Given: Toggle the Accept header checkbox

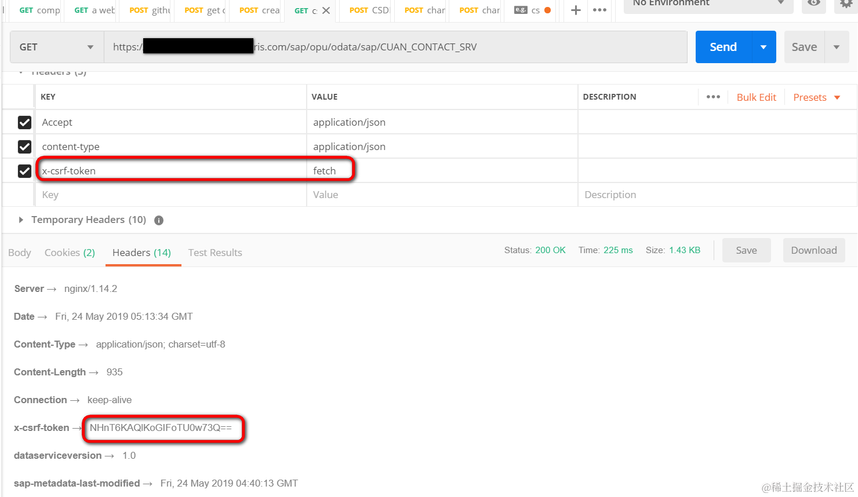Looking at the screenshot, I should tap(24, 122).
